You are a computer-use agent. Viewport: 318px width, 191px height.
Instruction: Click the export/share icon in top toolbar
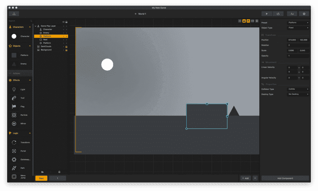(278, 14)
